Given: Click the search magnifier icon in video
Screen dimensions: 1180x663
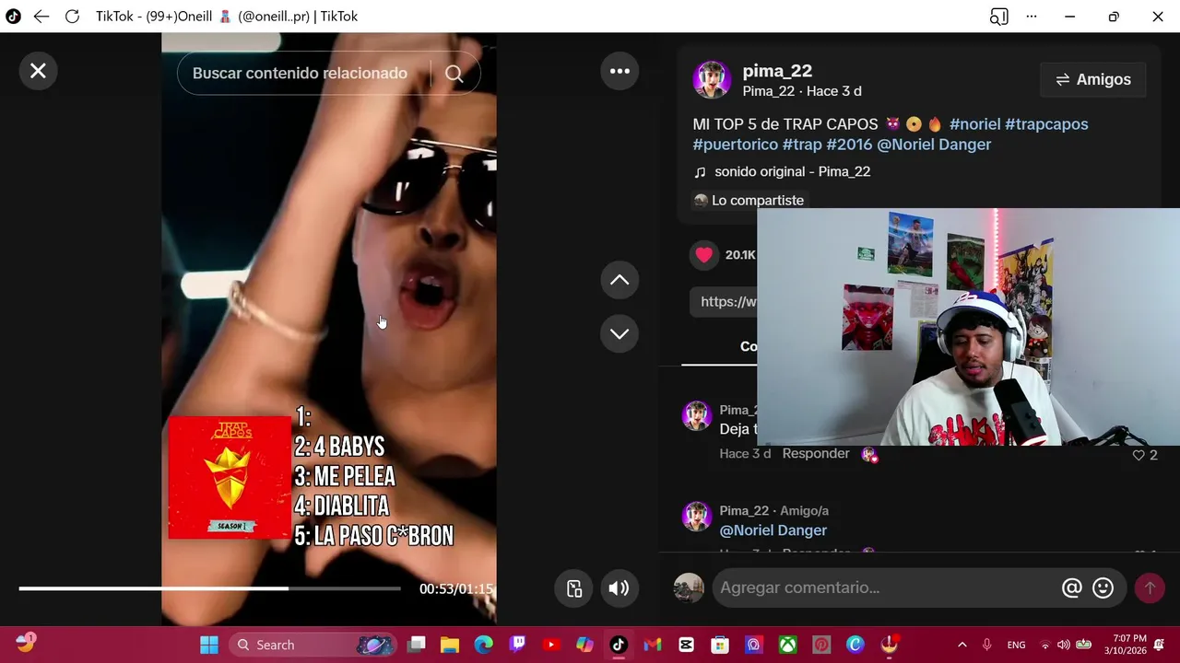Looking at the screenshot, I should [x=454, y=74].
